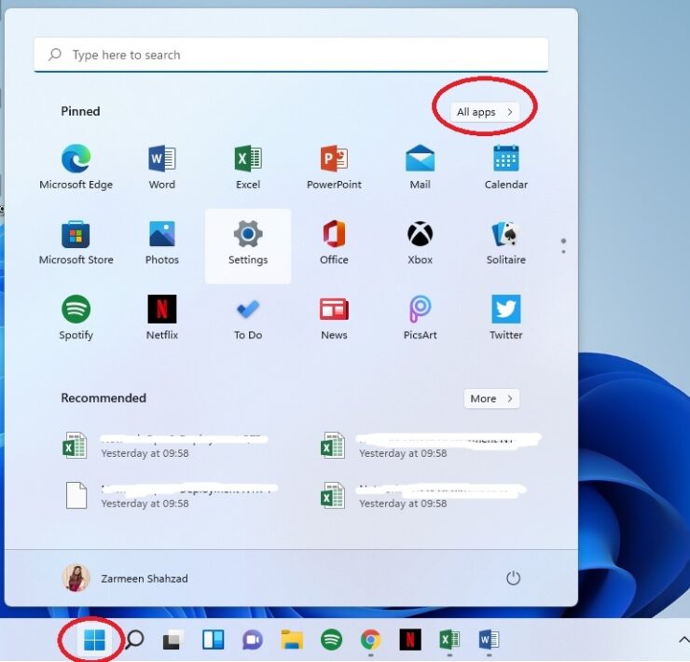Click the power button icon

point(513,578)
